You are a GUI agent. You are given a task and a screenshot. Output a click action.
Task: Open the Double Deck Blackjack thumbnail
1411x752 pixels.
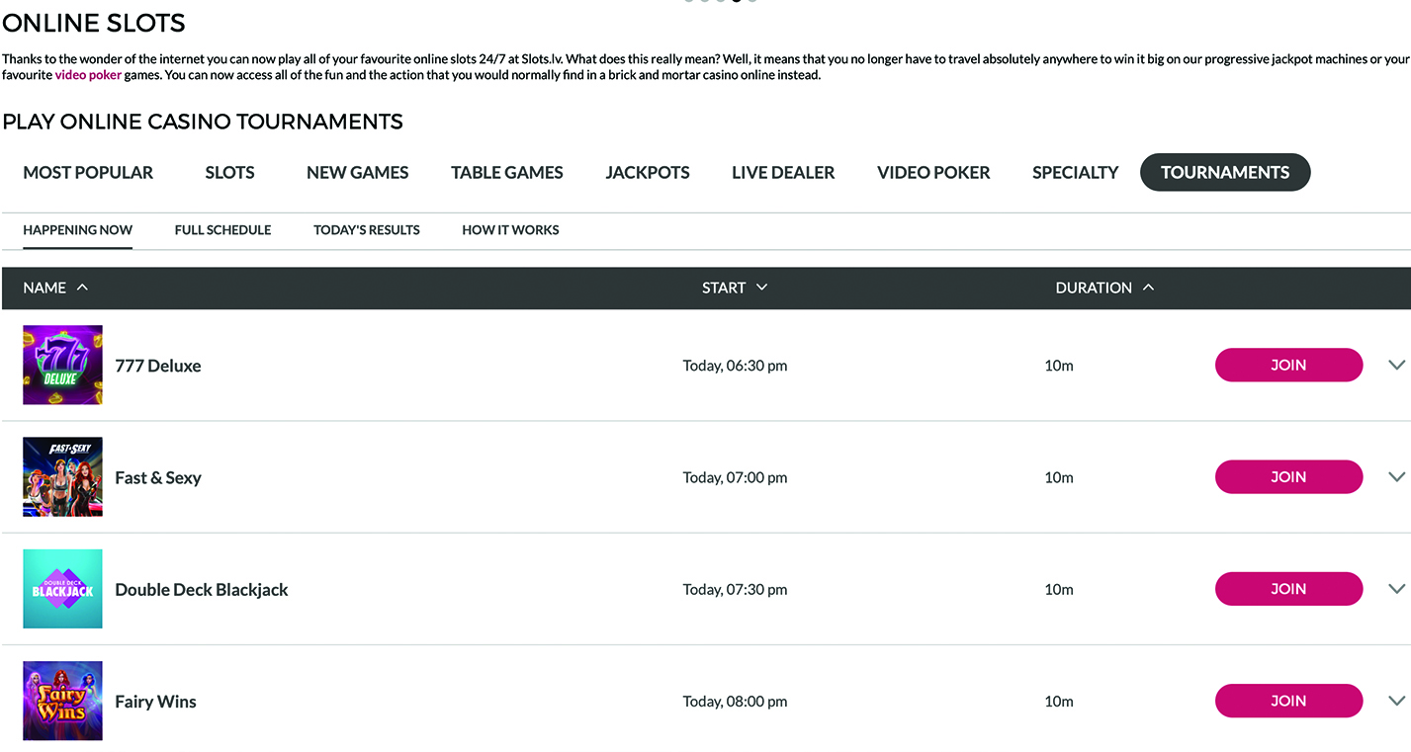coord(62,589)
